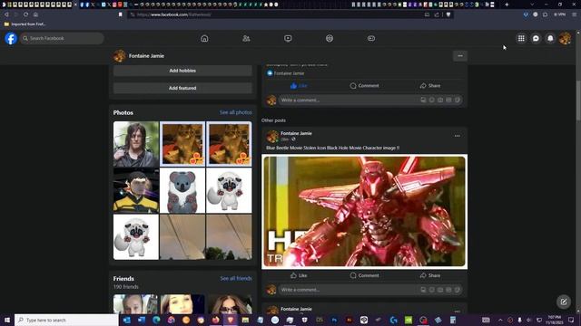Click the browser reload button
This screenshot has height=326, width=581.
pyautogui.click(x=26, y=14)
